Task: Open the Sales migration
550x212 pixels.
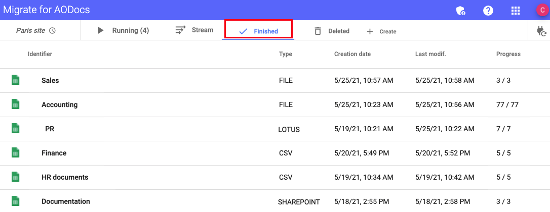Action: [50, 80]
